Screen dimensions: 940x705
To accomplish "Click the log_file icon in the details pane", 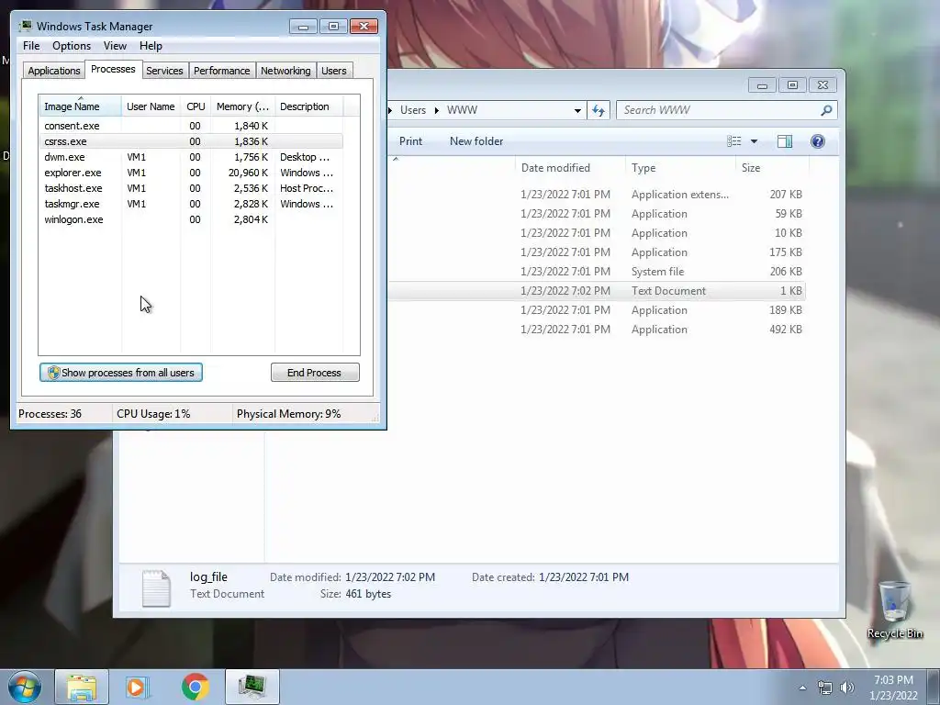I will click(156, 587).
